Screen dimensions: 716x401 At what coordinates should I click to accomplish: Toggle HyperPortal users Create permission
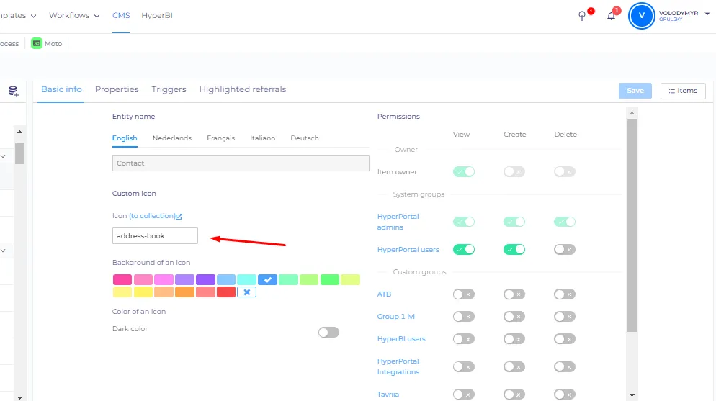[514, 250]
